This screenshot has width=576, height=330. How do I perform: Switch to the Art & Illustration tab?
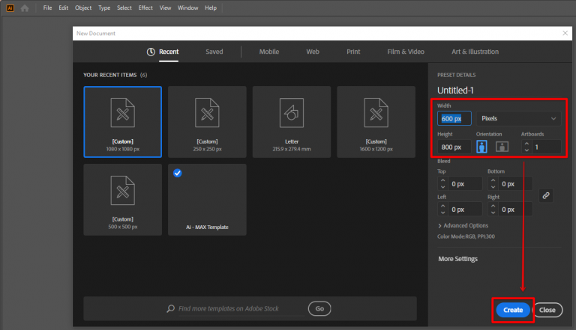coord(474,52)
